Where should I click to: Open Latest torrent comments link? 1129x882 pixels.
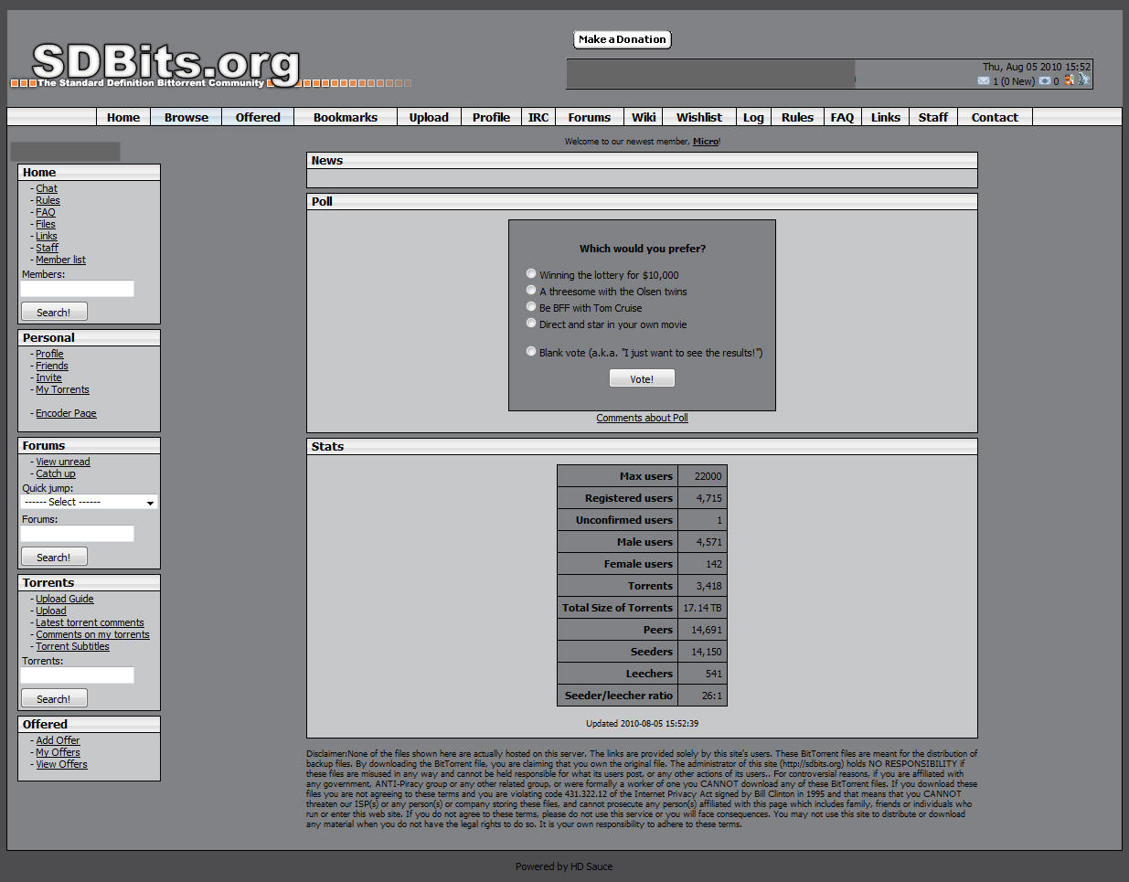[90, 622]
